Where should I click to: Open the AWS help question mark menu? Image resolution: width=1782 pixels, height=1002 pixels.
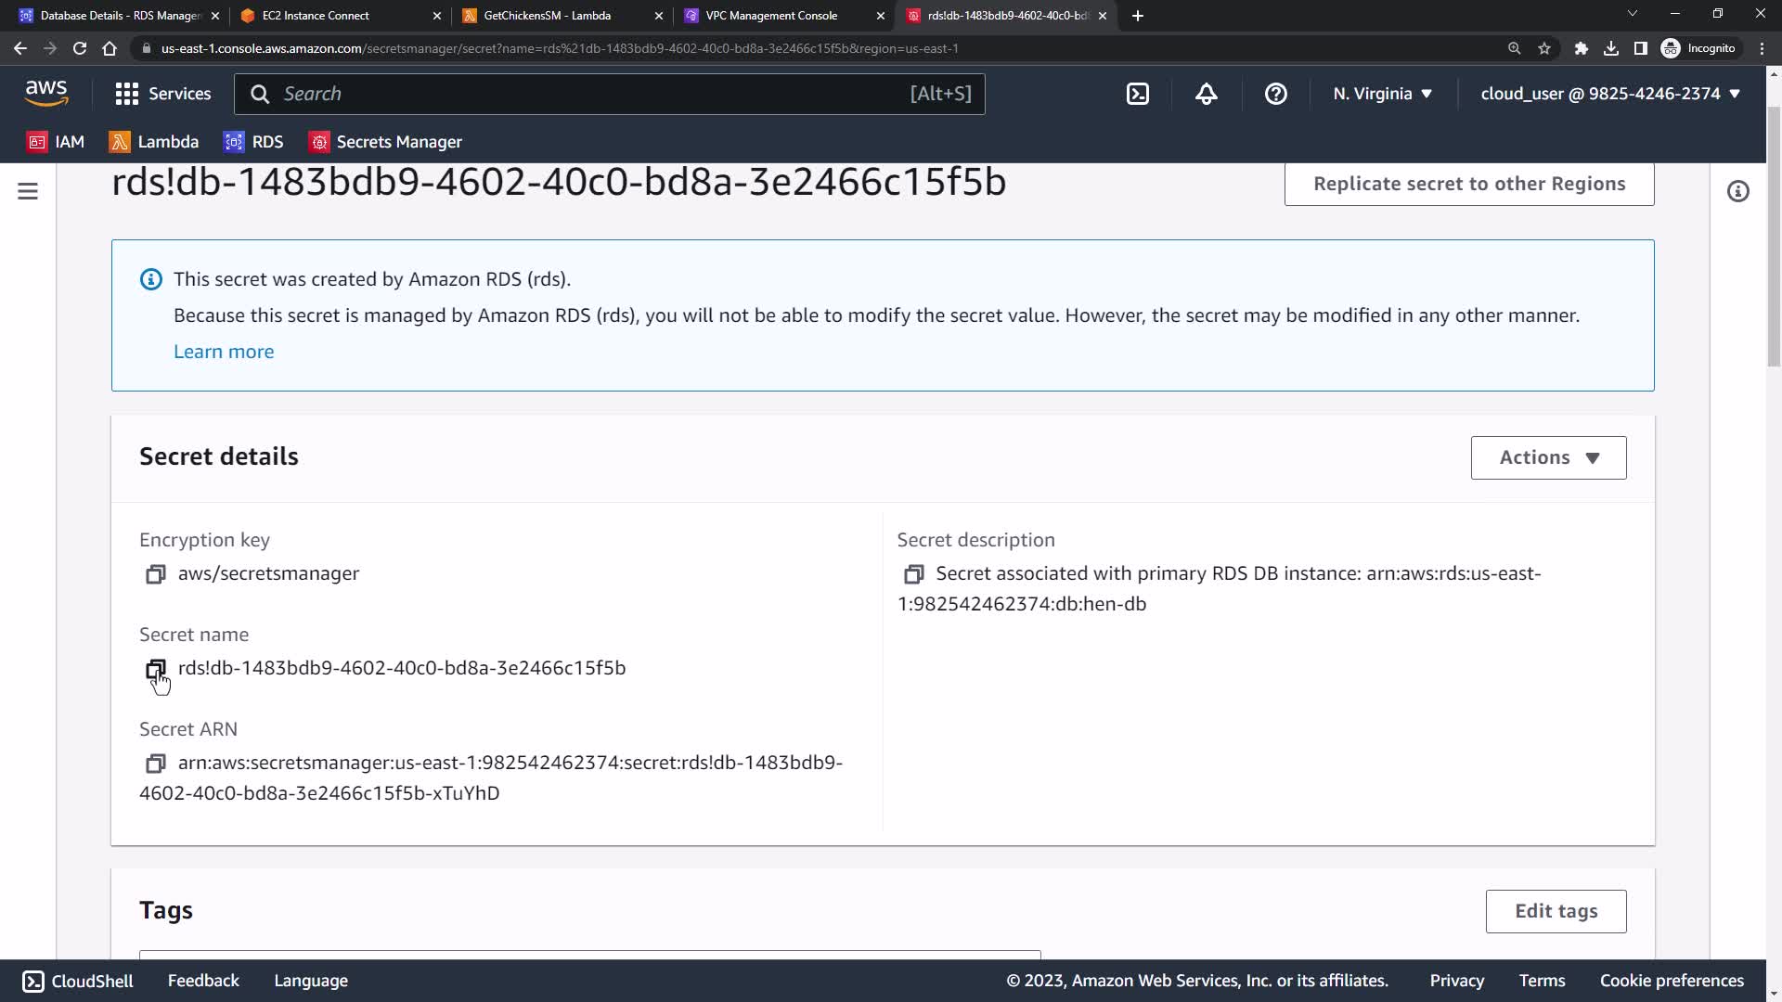coord(1275,94)
